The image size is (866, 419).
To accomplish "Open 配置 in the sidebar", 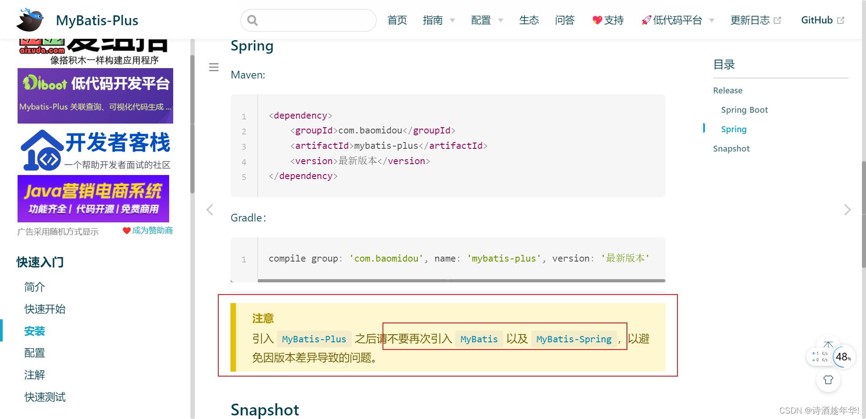I will pos(35,353).
